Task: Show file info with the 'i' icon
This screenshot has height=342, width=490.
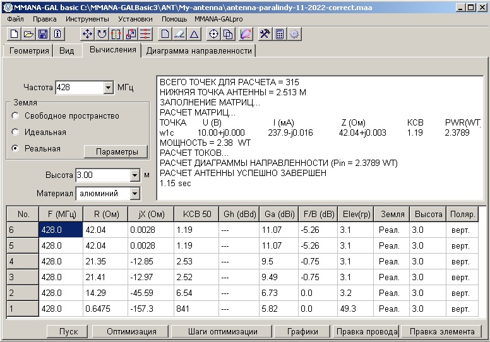Action: pos(57,33)
